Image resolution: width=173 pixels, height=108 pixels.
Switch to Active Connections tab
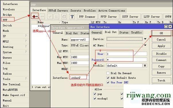[x=112, y=11]
